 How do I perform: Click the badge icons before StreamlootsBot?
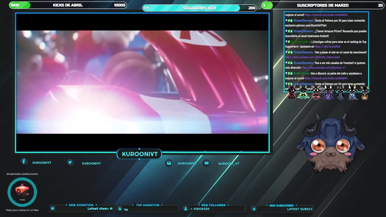[288, 42]
